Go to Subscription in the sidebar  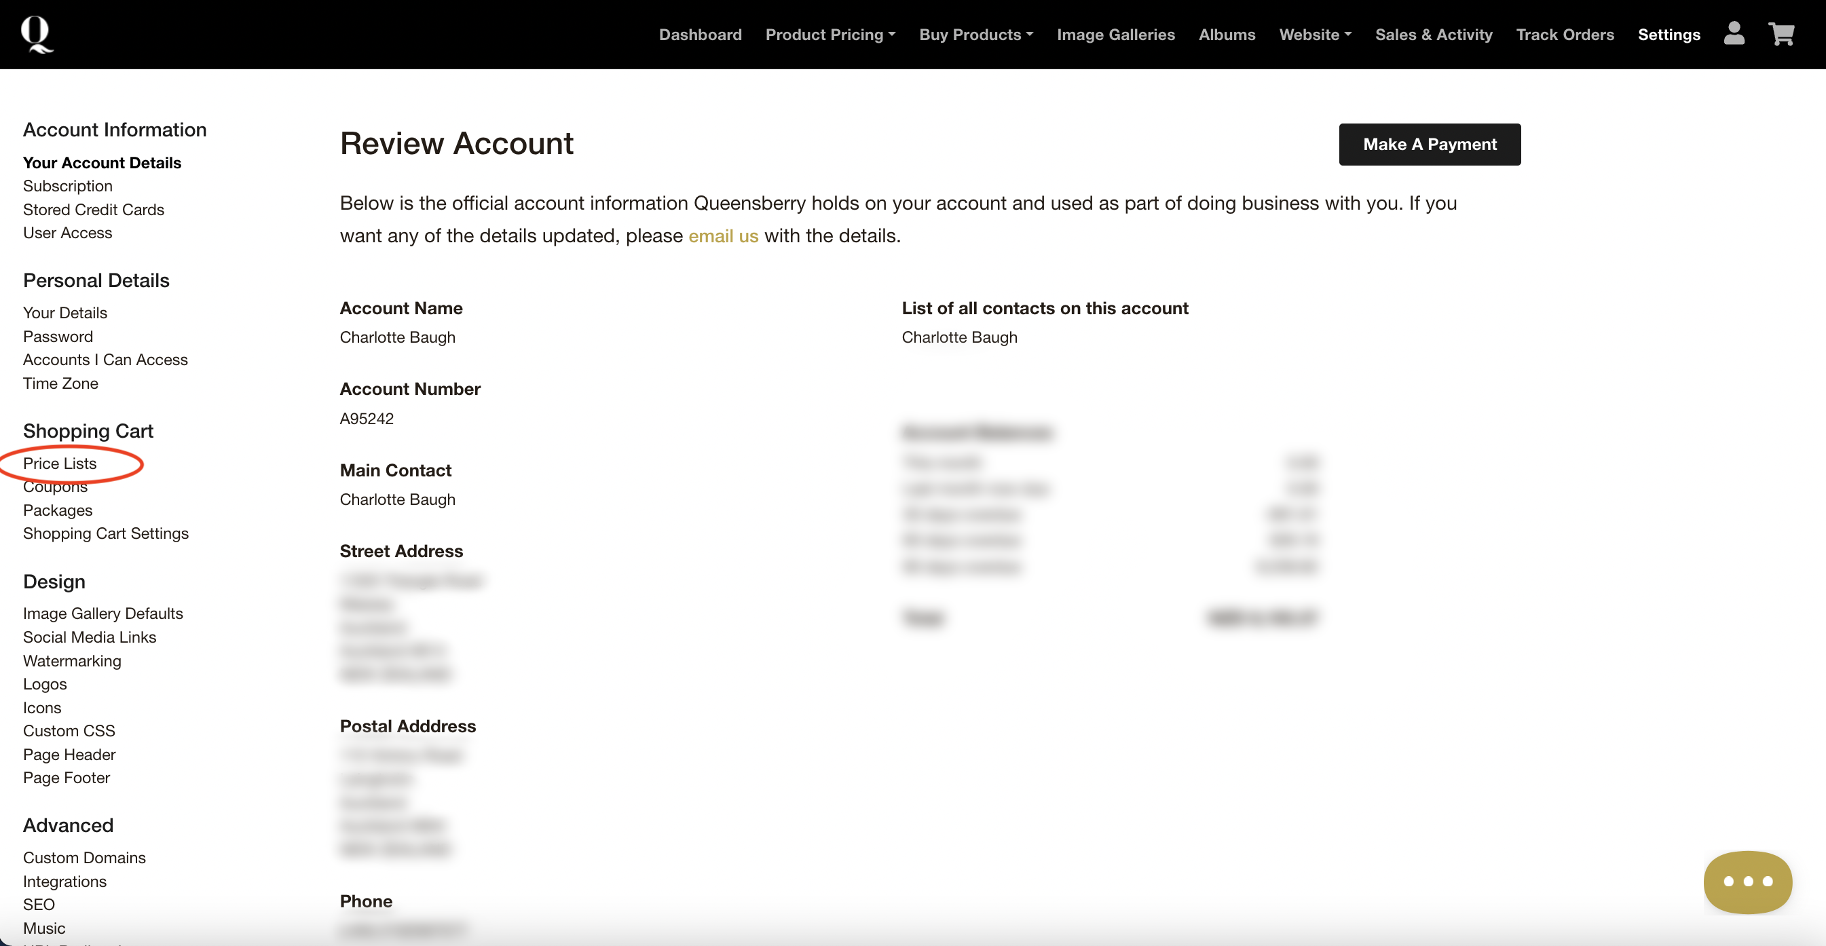click(x=67, y=186)
